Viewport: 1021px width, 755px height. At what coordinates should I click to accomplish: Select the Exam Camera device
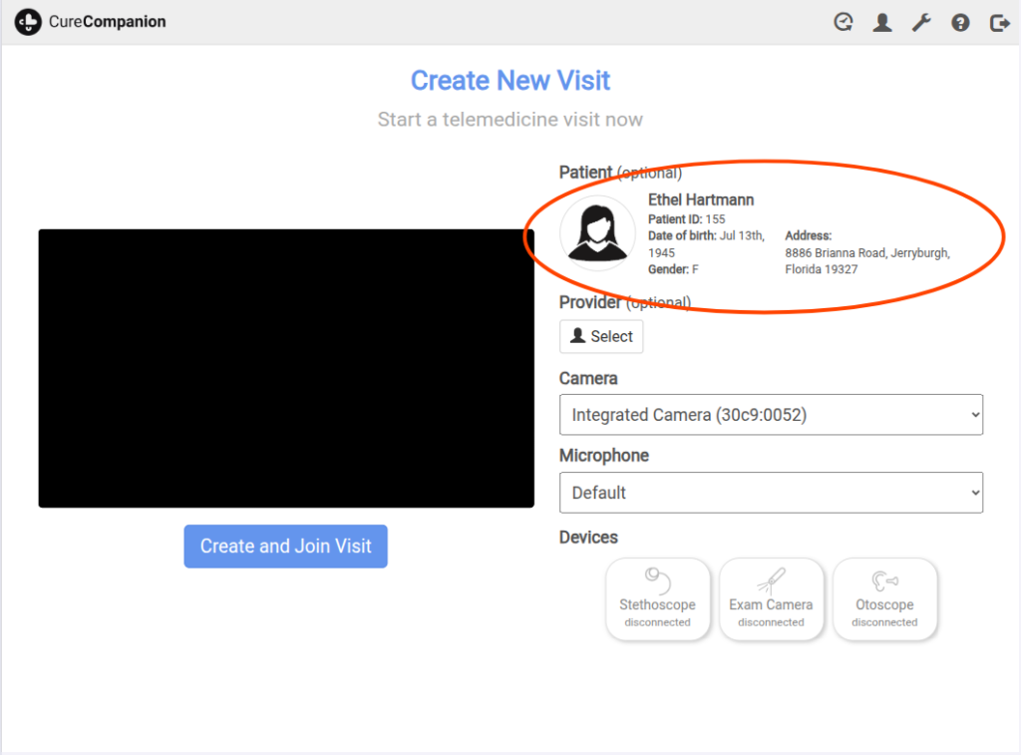(x=771, y=598)
